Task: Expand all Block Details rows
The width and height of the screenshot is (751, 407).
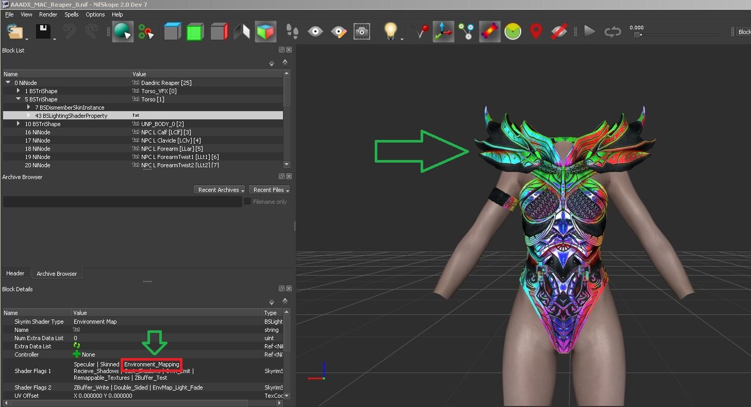Action: [x=272, y=303]
